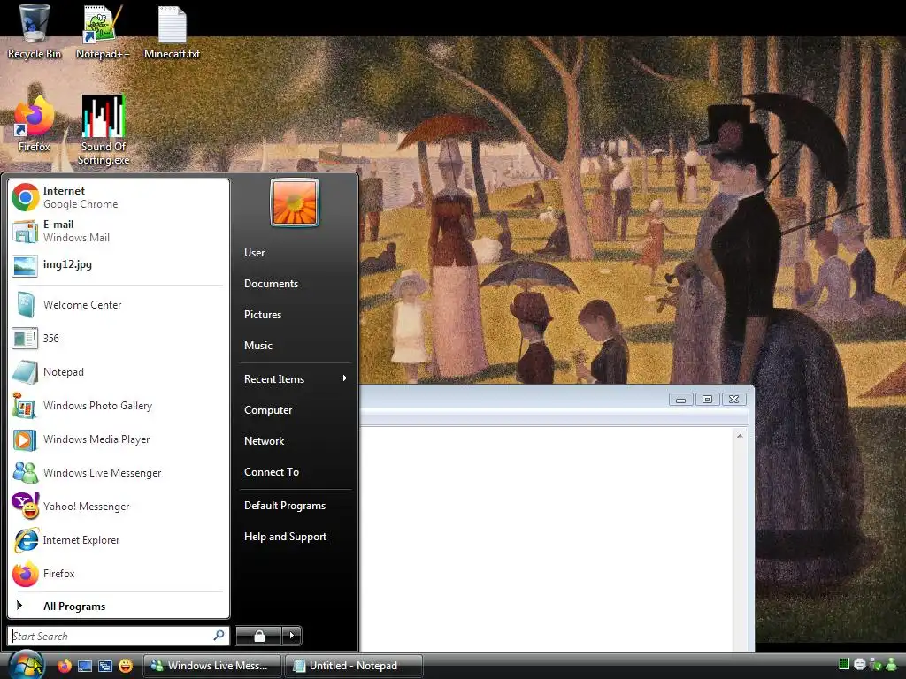Click the user account flower picture
906x679 pixels.
pos(295,202)
